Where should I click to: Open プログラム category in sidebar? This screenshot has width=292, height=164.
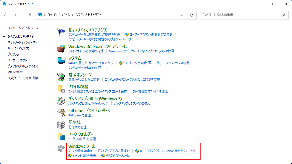(14, 54)
